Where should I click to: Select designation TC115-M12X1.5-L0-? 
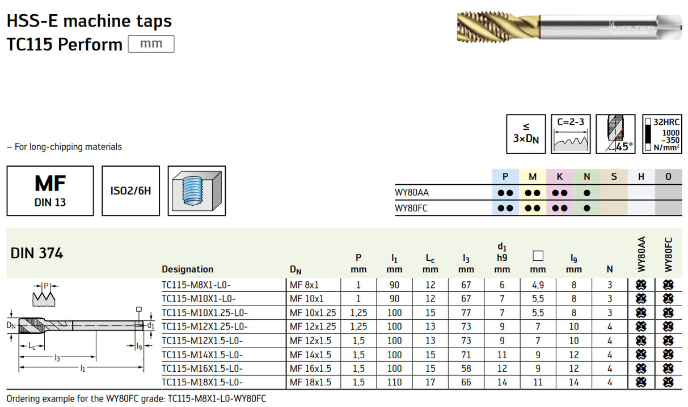pos(202,341)
